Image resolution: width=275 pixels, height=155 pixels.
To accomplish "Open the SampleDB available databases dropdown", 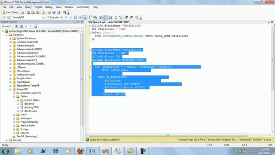I will coord(43,17).
